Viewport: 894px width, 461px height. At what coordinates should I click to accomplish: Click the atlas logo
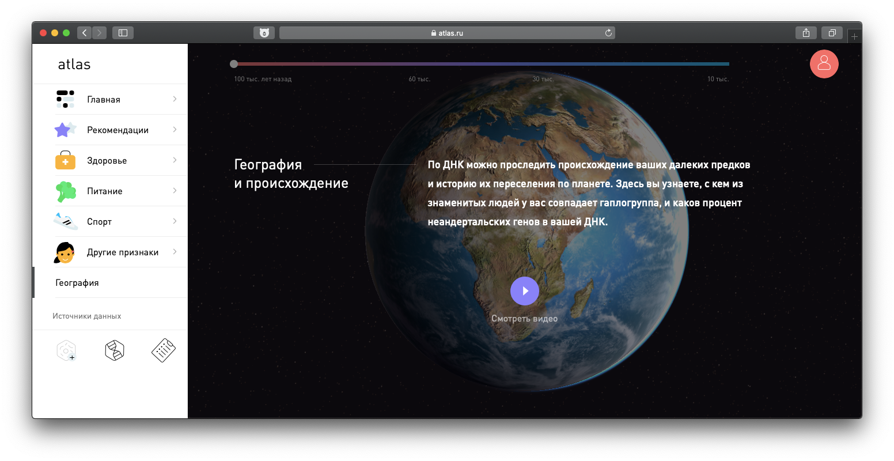(74, 65)
